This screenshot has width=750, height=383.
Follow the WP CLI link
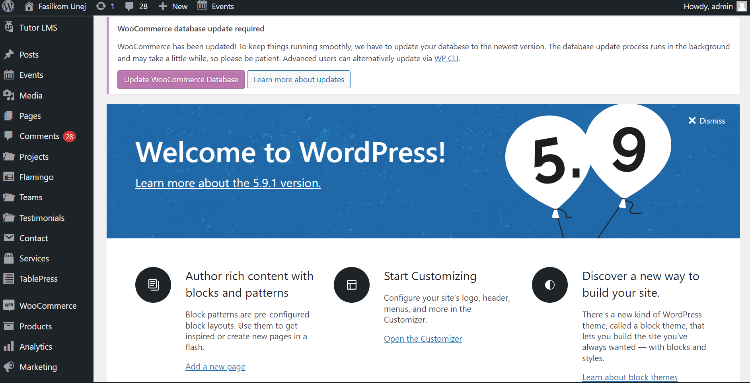tap(446, 58)
